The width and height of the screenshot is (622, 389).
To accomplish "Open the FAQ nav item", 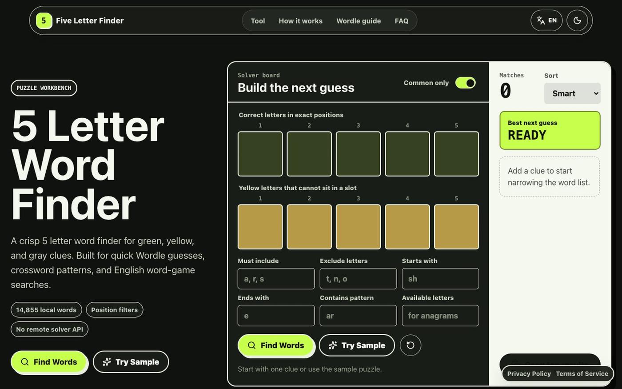I will point(402,21).
